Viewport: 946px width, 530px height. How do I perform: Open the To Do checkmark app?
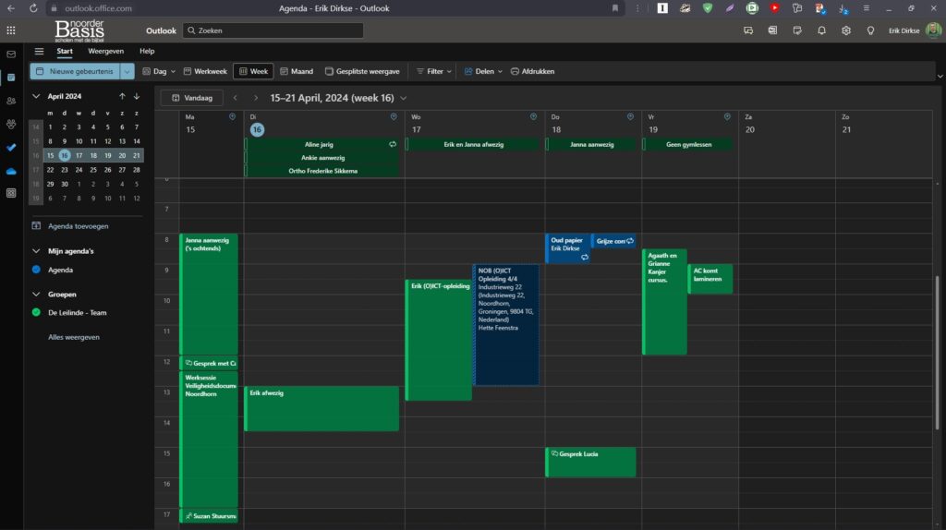click(11, 147)
